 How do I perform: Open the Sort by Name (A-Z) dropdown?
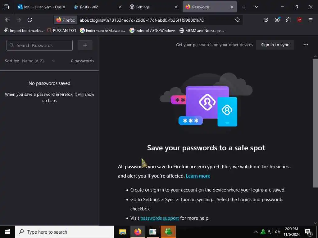pyautogui.click(x=39, y=61)
